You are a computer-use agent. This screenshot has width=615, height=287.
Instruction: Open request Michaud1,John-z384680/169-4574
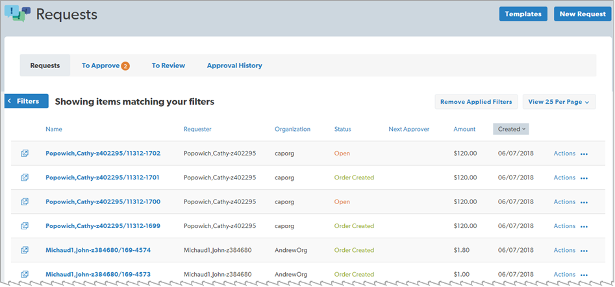coord(98,250)
